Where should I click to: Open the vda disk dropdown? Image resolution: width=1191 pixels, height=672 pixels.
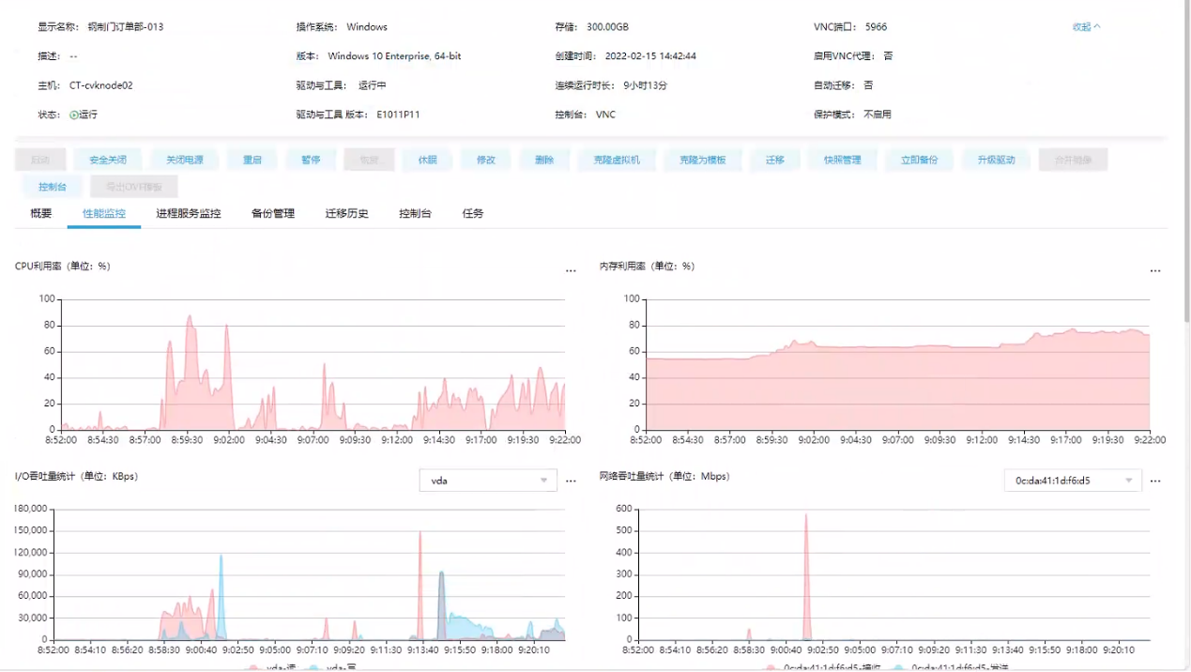488,481
